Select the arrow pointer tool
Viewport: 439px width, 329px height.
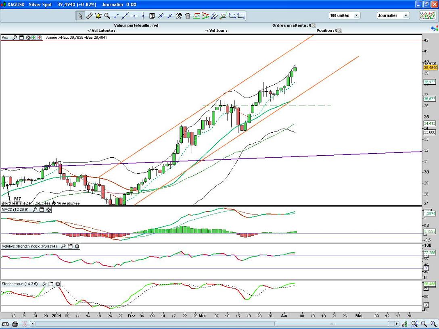coord(80,16)
